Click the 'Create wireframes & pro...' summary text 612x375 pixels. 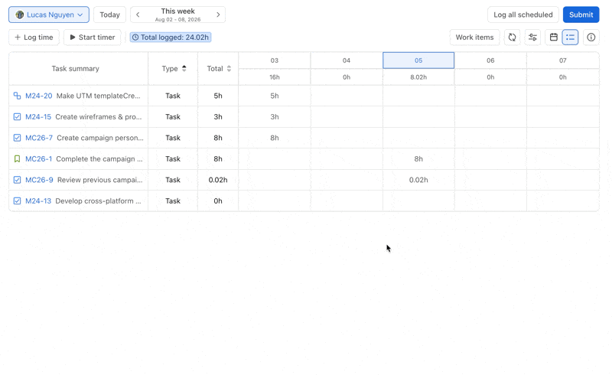tap(99, 117)
